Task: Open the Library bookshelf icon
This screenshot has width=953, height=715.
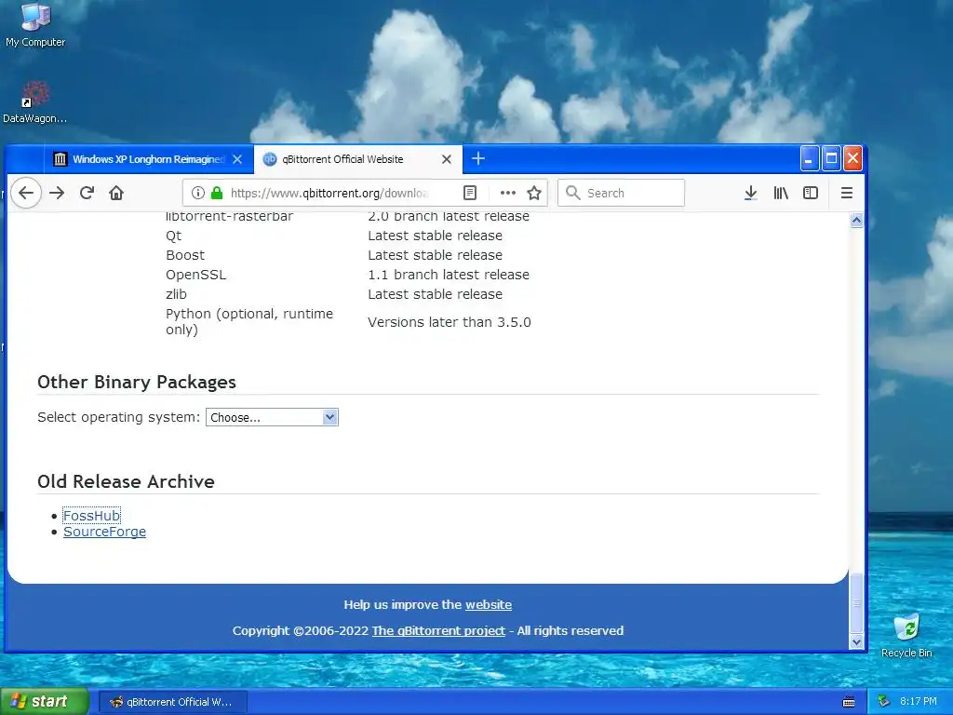Action: 781,193
